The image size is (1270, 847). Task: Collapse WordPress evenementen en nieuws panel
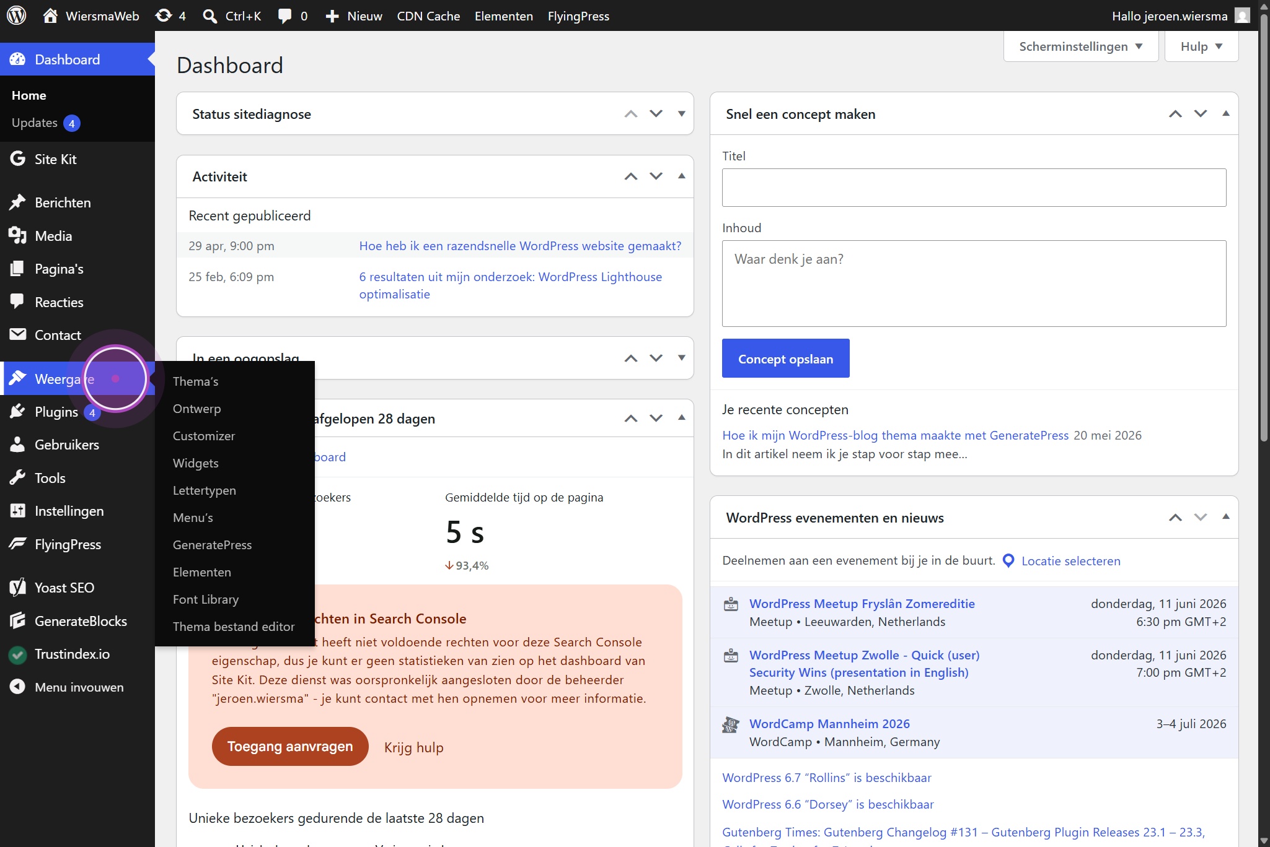coord(1225,517)
